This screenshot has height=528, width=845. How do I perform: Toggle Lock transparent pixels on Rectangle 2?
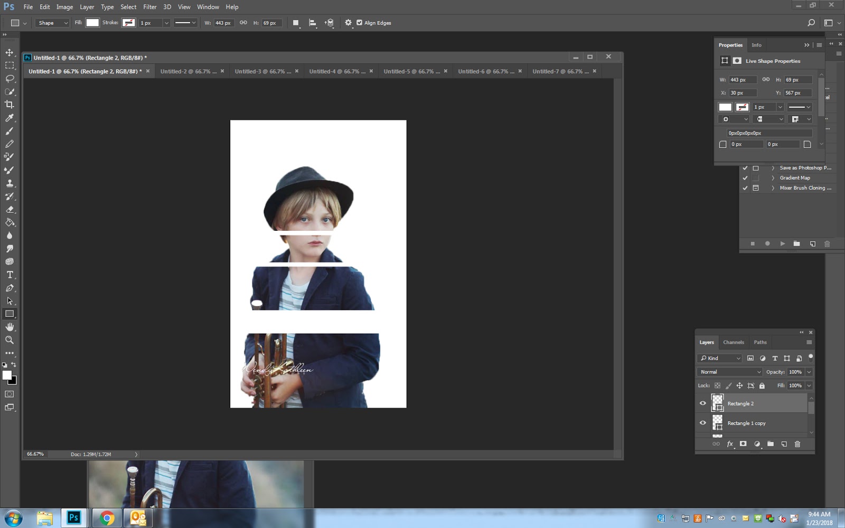coord(718,385)
